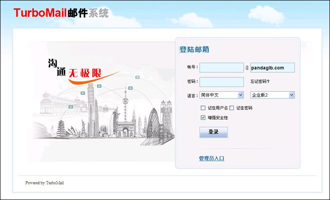Focus the 帐号 input field
The width and height of the screenshot is (330, 200).
point(221,68)
